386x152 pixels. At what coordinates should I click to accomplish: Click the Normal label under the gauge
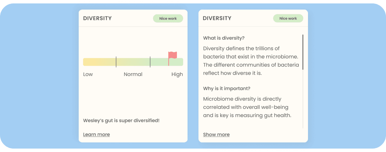pyautogui.click(x=133, y=74)
